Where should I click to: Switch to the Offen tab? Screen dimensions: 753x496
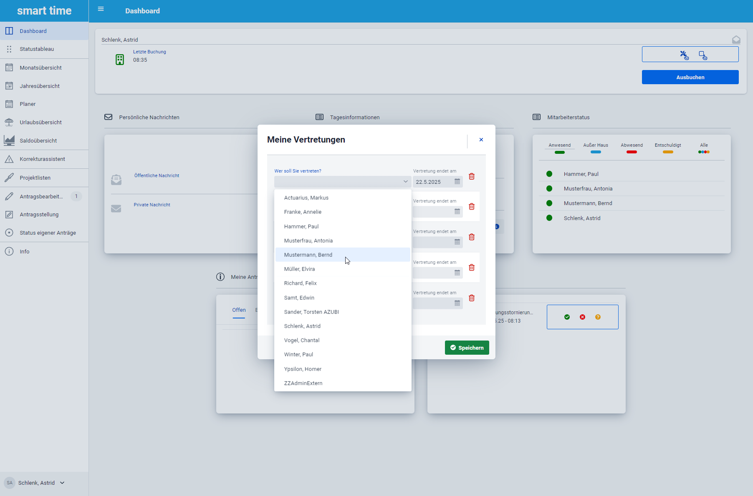(239, 310)
